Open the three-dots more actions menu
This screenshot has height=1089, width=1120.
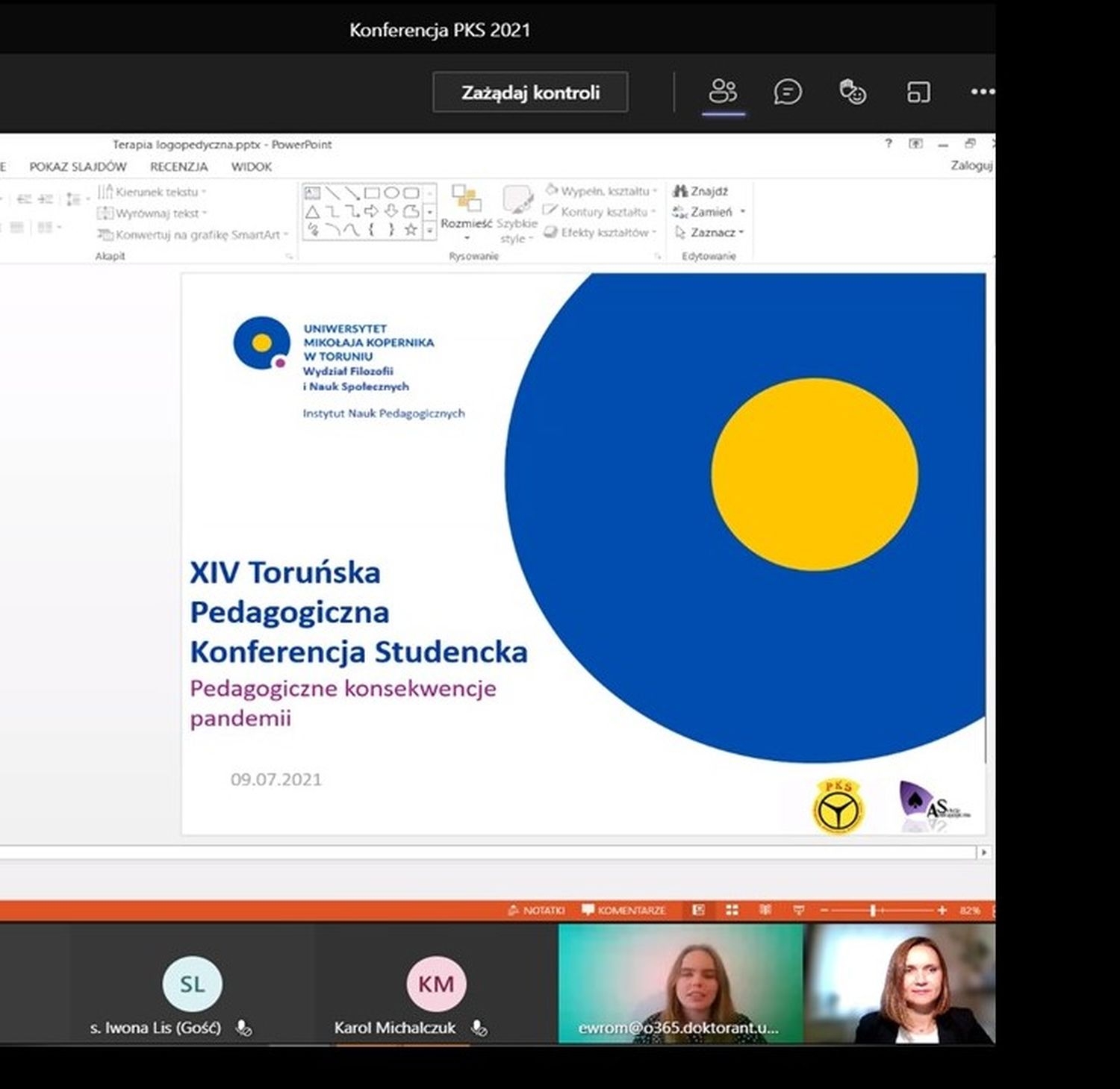[983, 92]
